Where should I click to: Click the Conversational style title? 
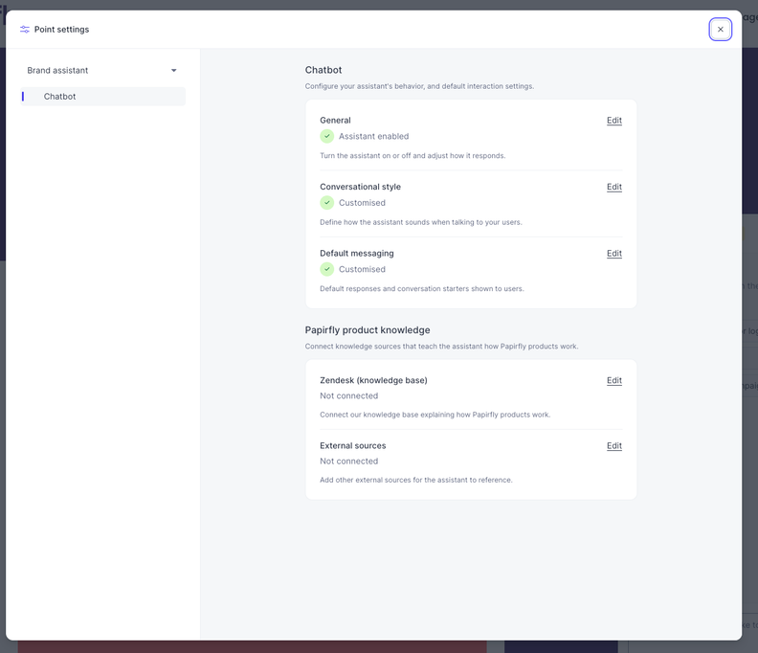click(x=360, y=187)
